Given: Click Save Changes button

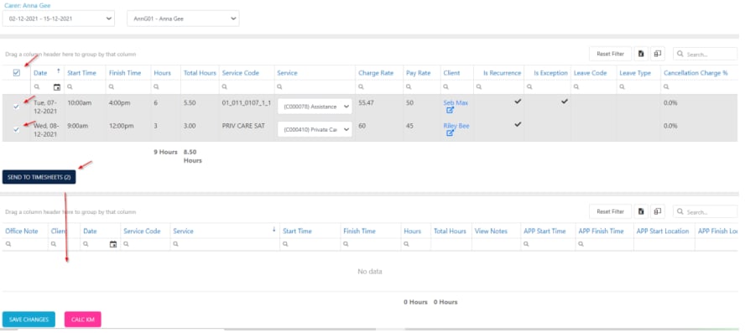Looking at the screenshot, I should coord(29,320).
